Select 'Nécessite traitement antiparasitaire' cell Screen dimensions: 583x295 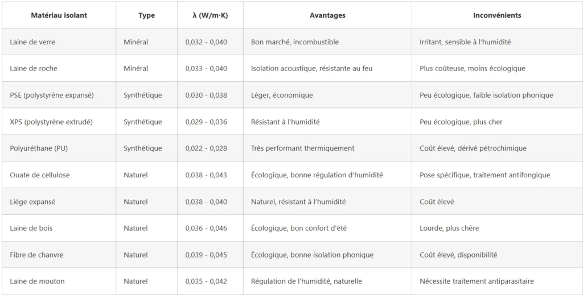[x=477, y=281]
